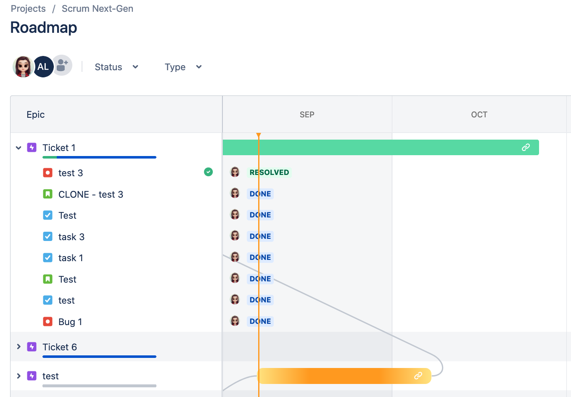Click the link icon on the Ticket 1 bar
The image size is (571, 397).
526,147
